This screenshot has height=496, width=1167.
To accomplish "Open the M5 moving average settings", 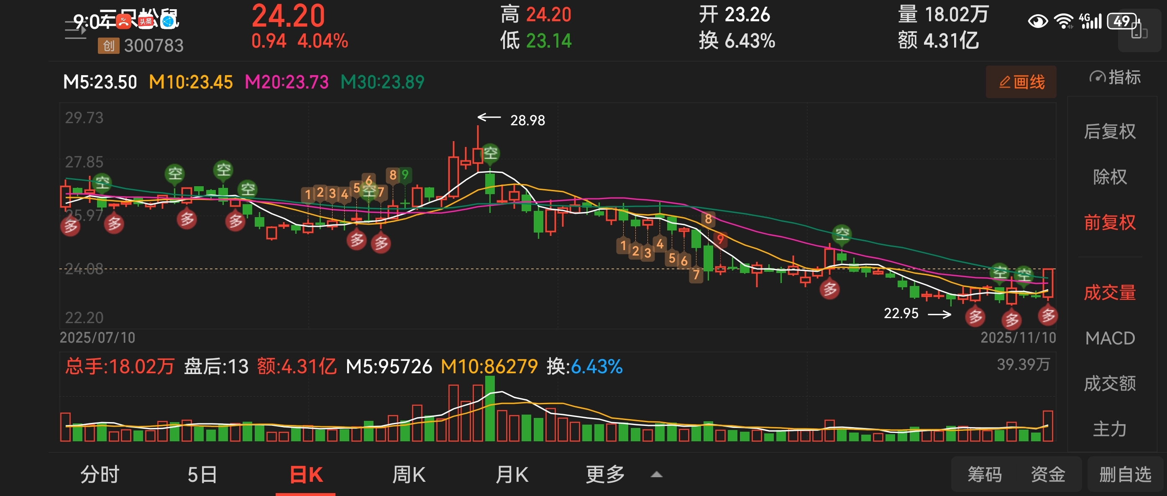I will click(x=100, y=82).
